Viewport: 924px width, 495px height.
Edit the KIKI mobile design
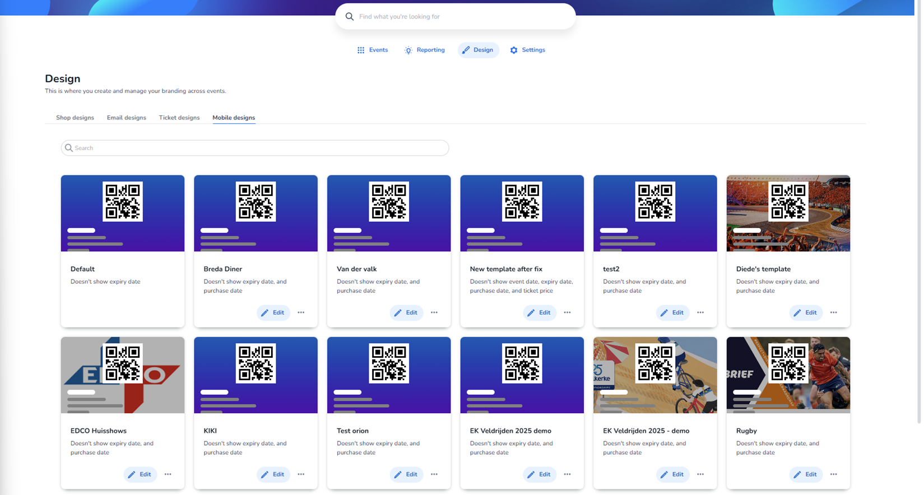pyautogui.click(x=273, y=474)
